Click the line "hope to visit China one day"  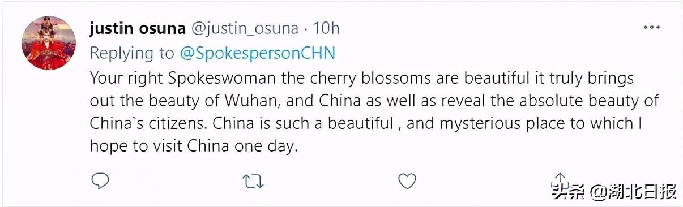point(193,146)
